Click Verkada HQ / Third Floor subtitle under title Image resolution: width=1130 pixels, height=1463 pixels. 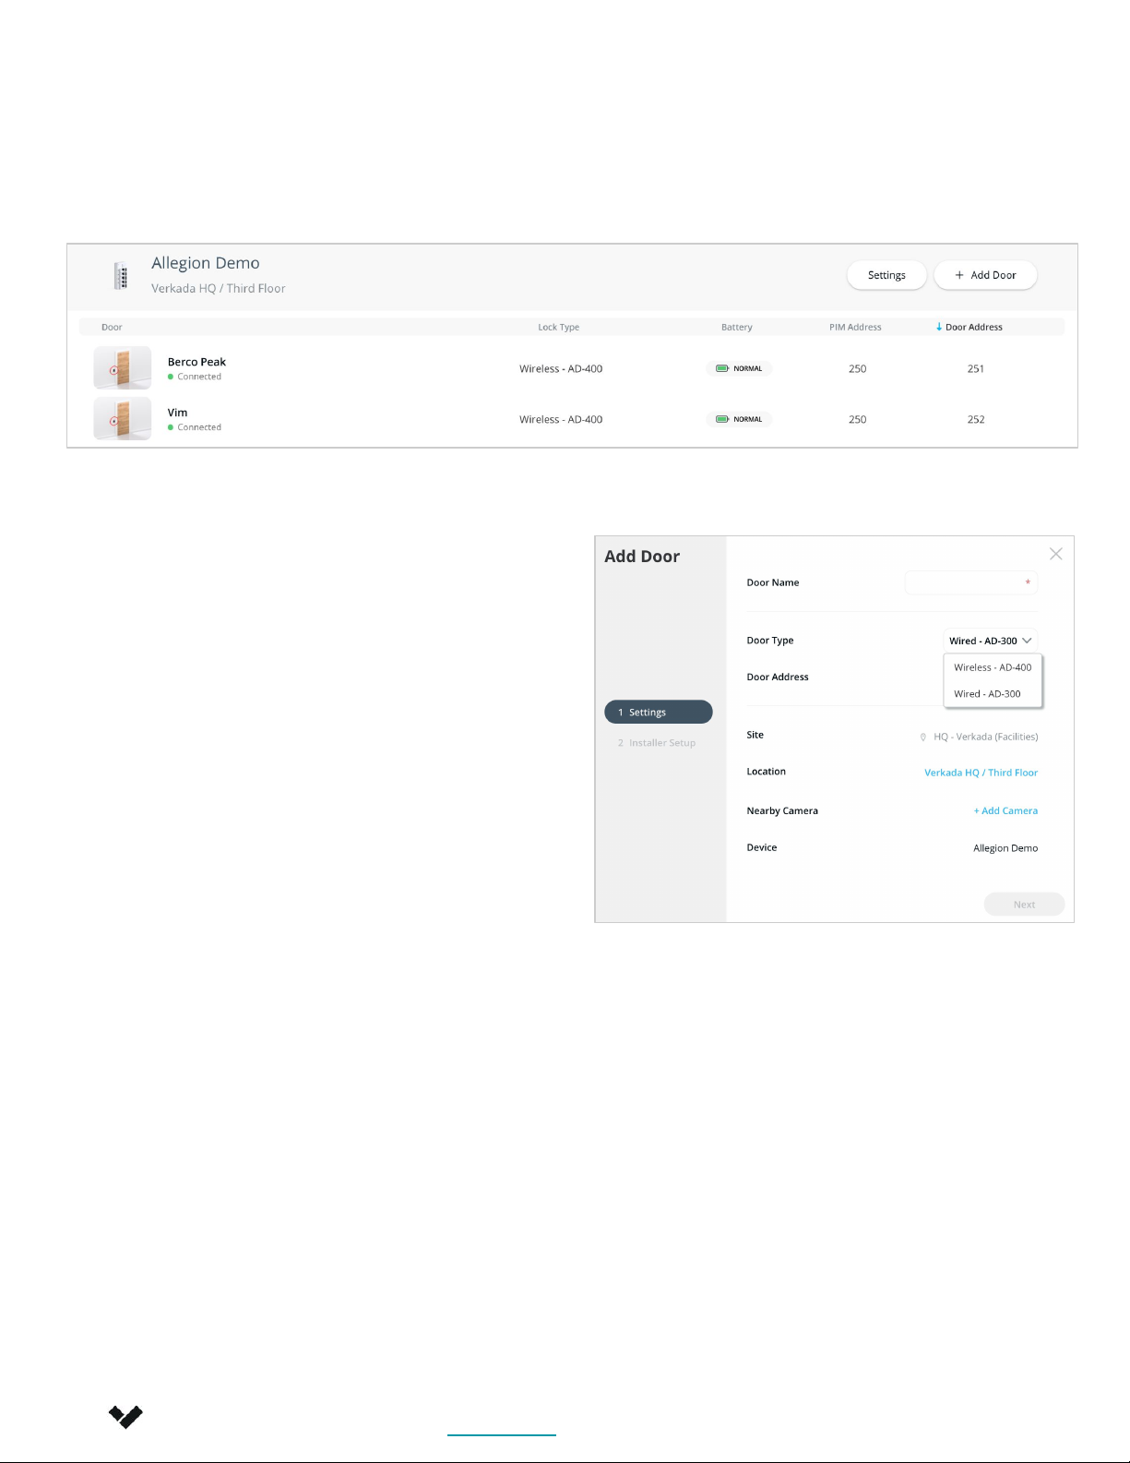point(219,288)
